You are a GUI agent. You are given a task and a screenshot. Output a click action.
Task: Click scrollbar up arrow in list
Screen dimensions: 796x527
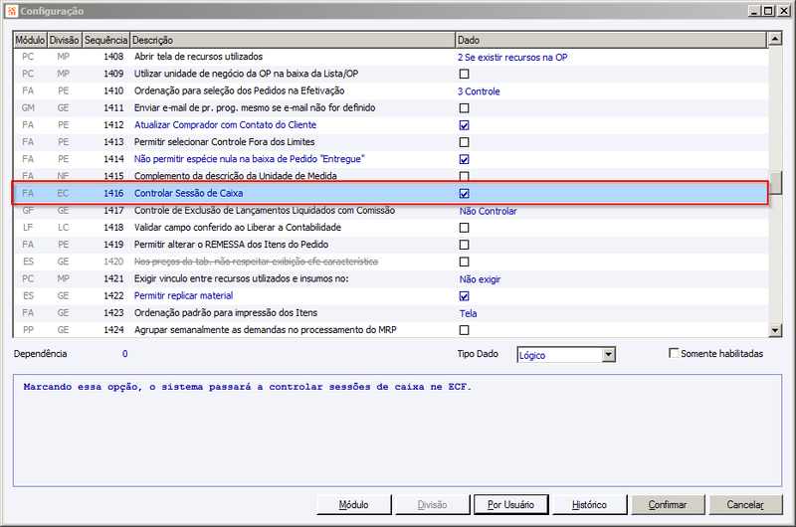pyautogui.click(x=775, y=39)
